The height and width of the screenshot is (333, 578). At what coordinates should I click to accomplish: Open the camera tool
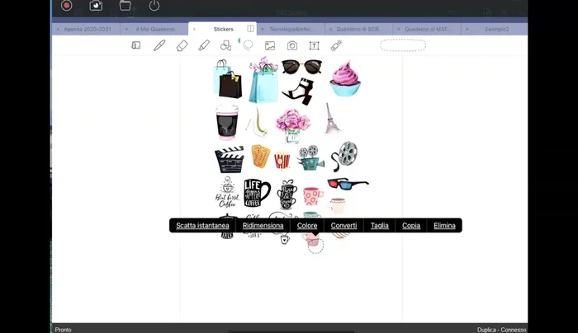[x=292, y=45]
